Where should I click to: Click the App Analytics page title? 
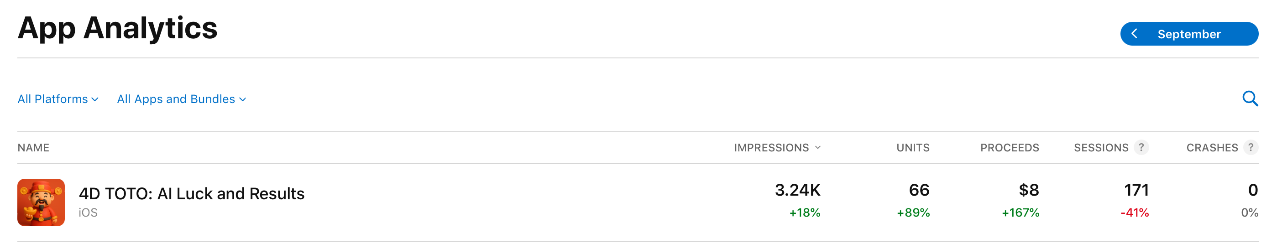pos(117,28)
